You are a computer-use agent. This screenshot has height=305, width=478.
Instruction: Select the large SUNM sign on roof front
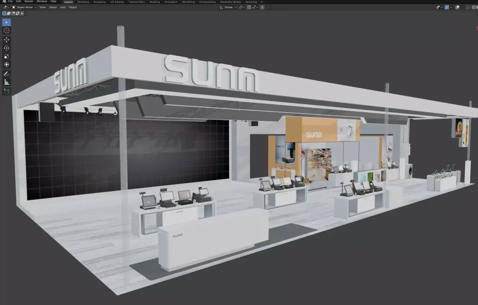pos(212,73)
